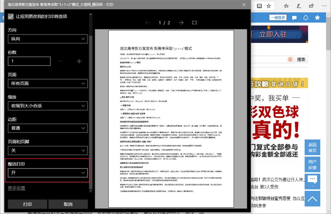Expand 更多设置 for more print settings
Screen dimensions: 331x214
tap(16, 188)
